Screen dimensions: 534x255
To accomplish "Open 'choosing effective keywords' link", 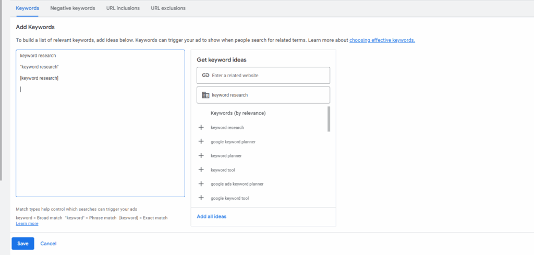I will pos(382,40).
